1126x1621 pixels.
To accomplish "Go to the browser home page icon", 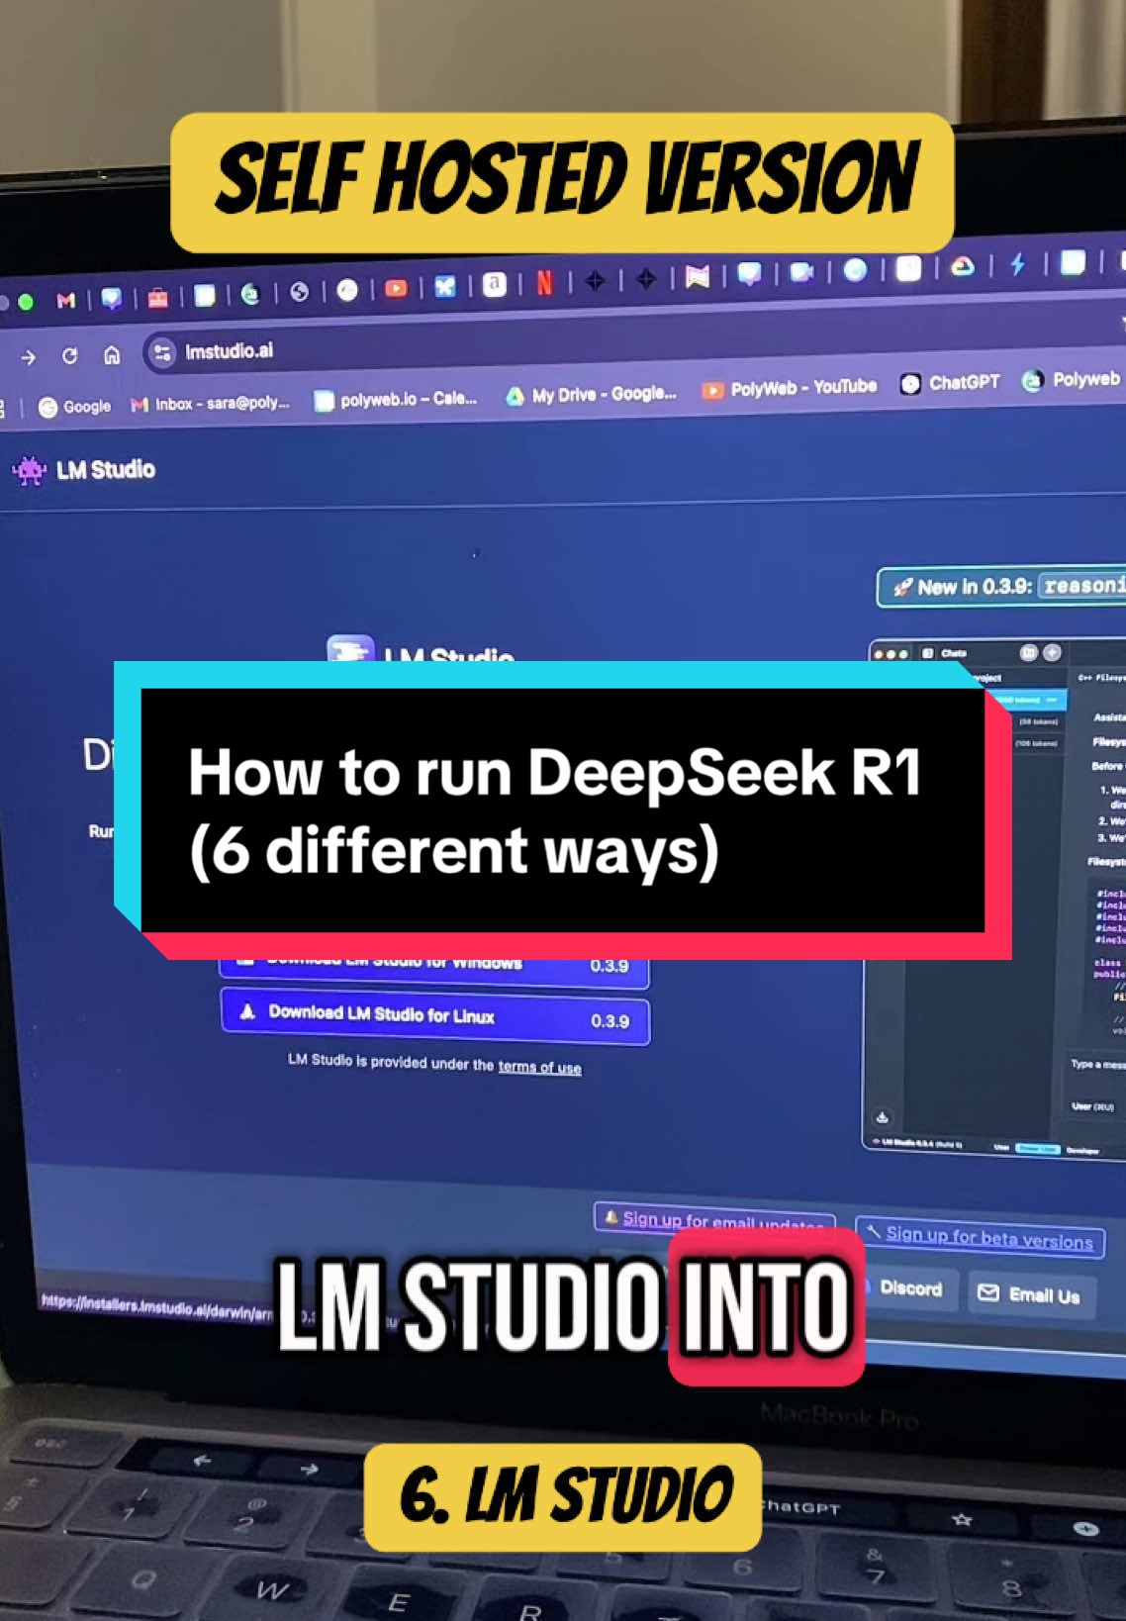I will click(x=112, y=354).
